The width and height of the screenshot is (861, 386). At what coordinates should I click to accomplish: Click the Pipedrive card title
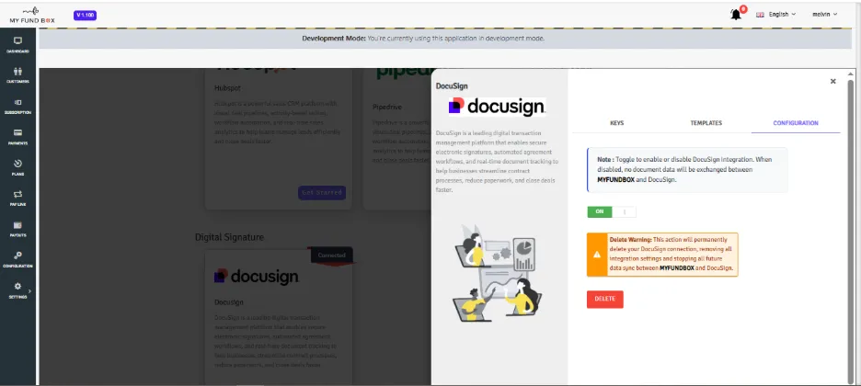tap(386, 108)
